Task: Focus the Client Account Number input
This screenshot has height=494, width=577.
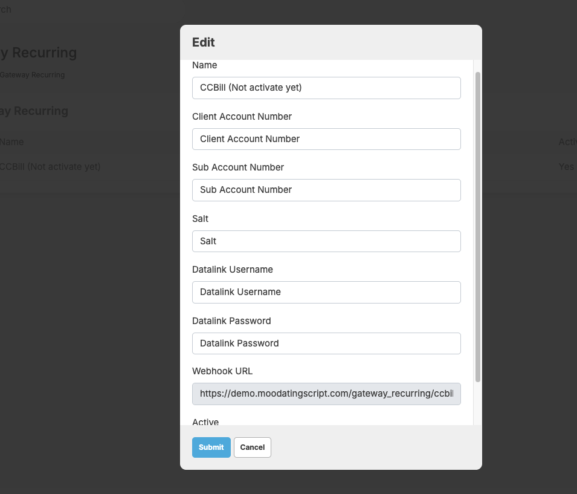Action: pyautogui.click(x=326, y=139)
